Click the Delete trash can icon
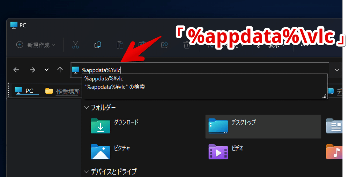This screenshot has width=349, height=177. (x=186, y=45)
